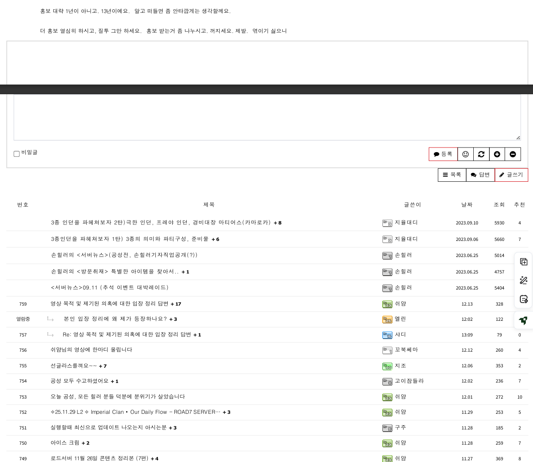Image resolution: width=533 pixels, height=462 pixels.
Task: Open the smiley emoticon picker
Action: 465,154
